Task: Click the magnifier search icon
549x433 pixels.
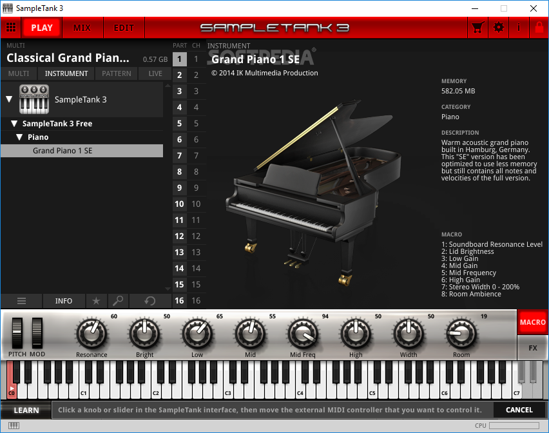Action: pos(118,301)
